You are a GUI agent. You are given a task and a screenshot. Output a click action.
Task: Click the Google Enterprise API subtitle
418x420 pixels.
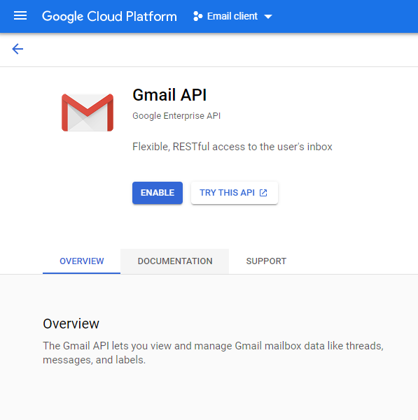click(176, 116)
